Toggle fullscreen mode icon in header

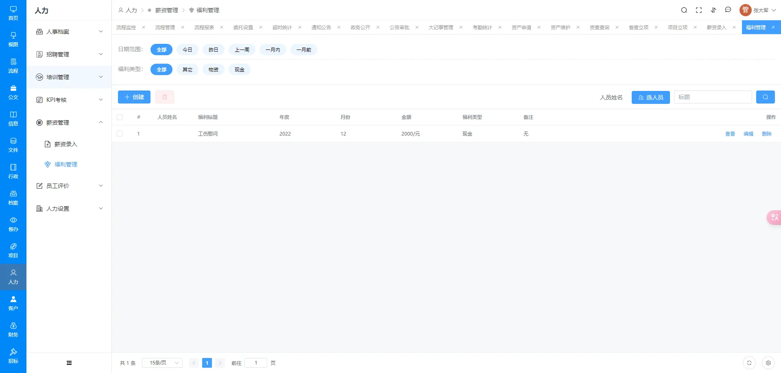point(699,10)
